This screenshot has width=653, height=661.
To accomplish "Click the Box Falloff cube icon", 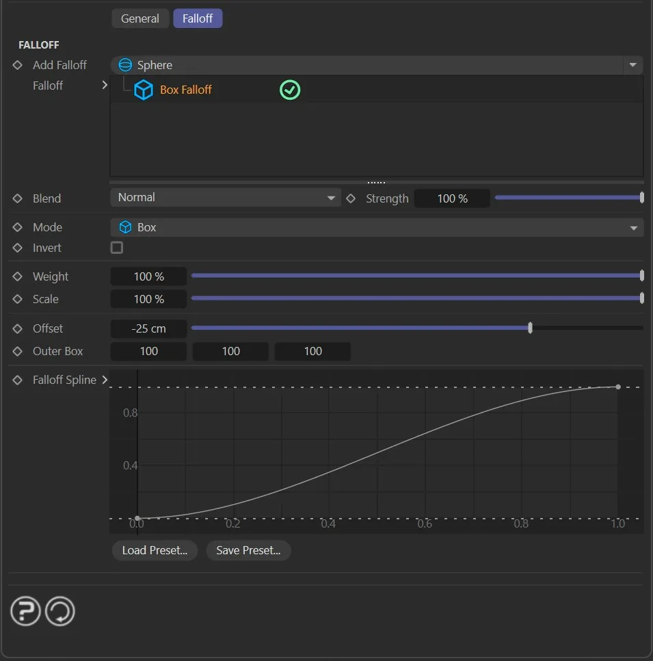I will pos(143,90).
